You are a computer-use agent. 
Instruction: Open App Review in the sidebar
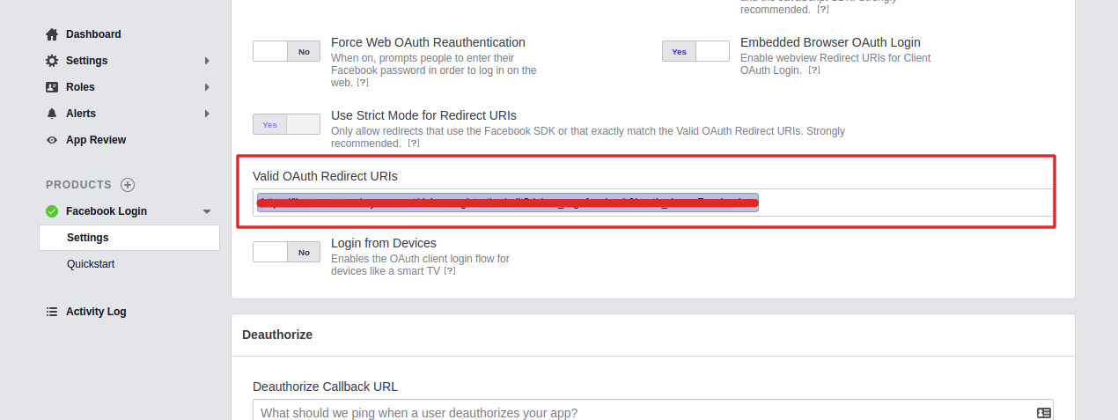pos(96,140)
